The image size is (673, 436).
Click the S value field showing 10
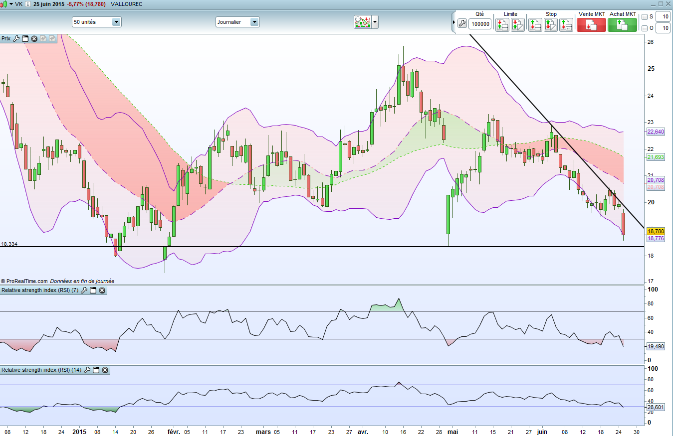tap(663, 17)
